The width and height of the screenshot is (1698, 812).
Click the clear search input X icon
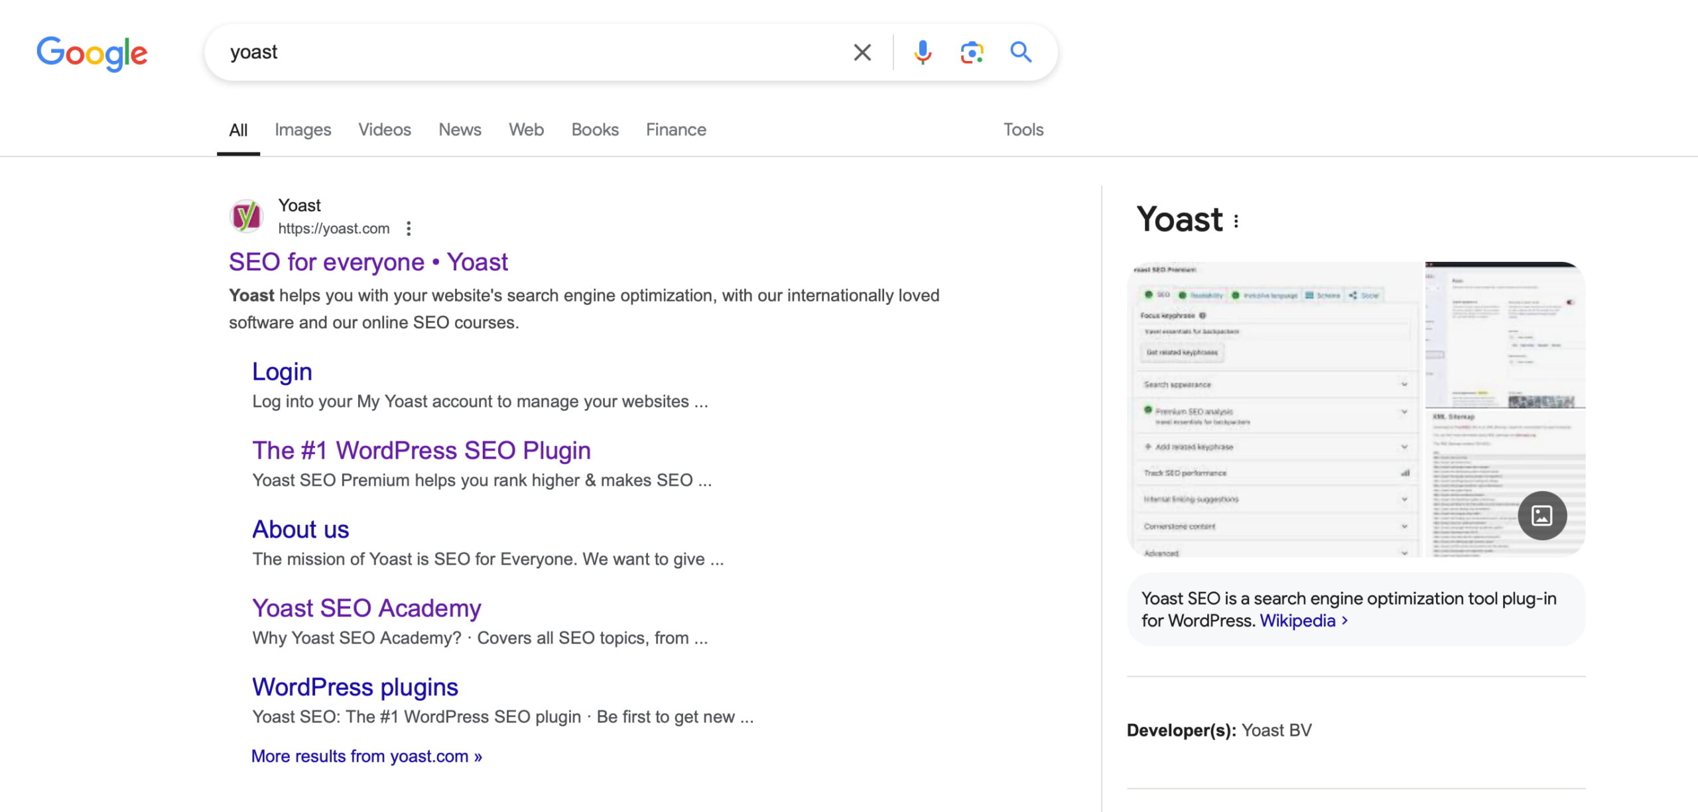point(864,51)
